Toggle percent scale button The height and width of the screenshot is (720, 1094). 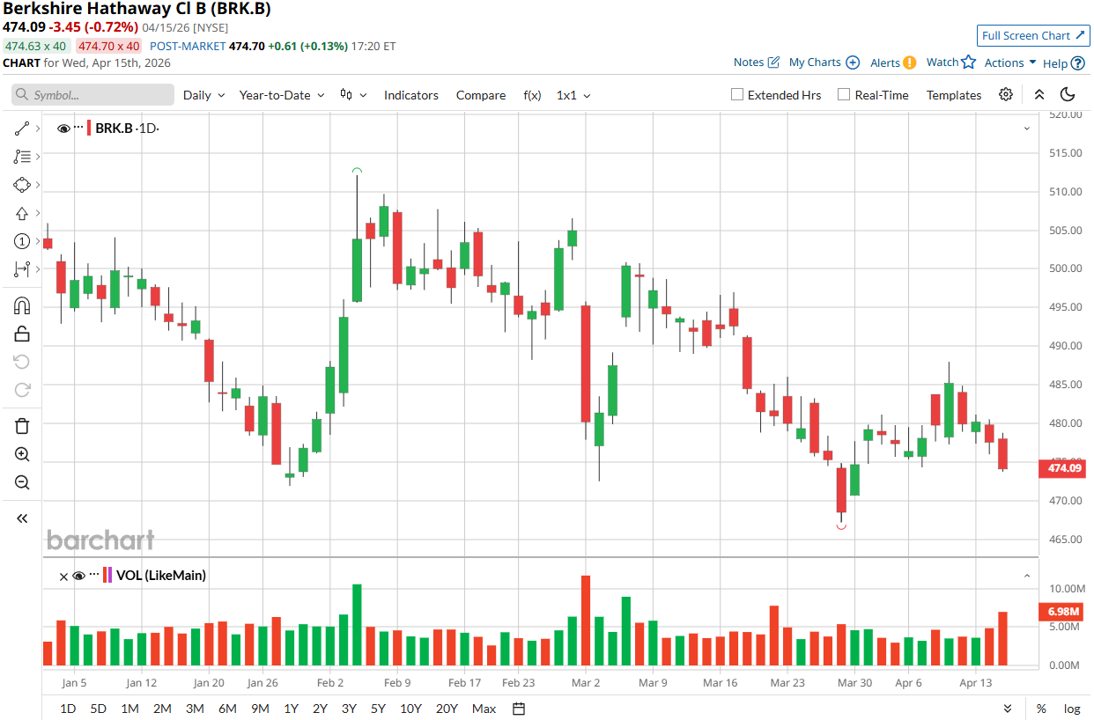(x=1041, y=709)
